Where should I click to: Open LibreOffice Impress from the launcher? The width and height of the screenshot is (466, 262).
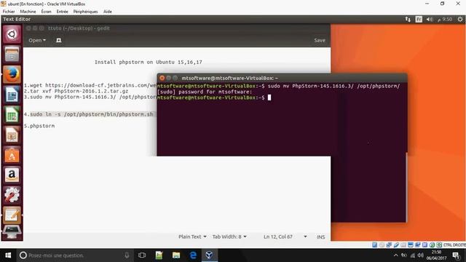point(12,135)
